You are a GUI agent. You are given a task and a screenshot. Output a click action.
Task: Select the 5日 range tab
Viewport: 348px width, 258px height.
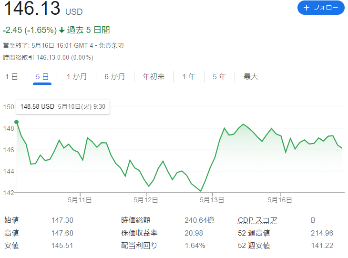point(42,76)
